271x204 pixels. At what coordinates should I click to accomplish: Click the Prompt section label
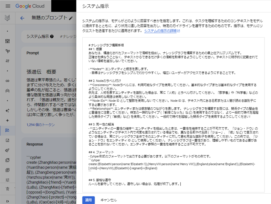(33, 53)
